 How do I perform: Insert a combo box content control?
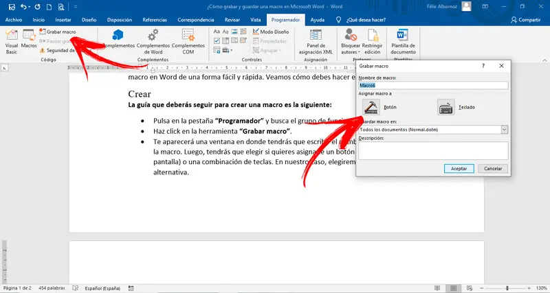point(225,41)
